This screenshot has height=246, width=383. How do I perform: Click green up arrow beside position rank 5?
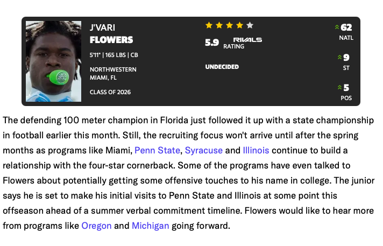pyautogui.click(x=339, y=87)
